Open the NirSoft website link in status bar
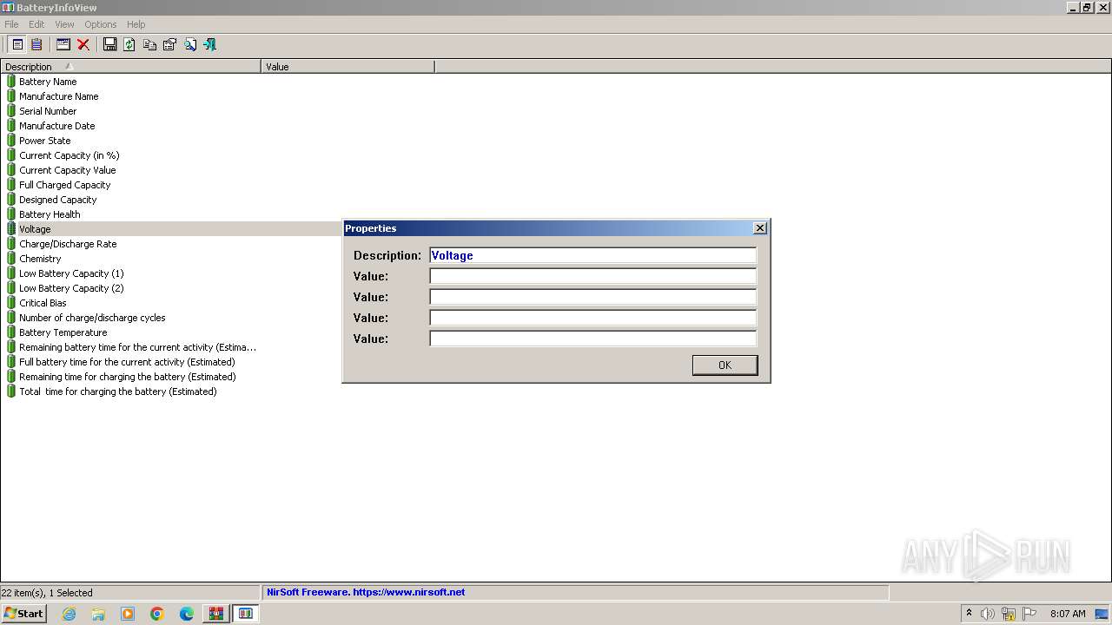The width and height of the screenshot is (1112, 625). click(x=366, y=592)
